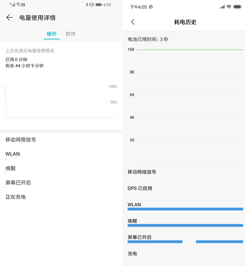Tap the 正在充电 row

15,197
